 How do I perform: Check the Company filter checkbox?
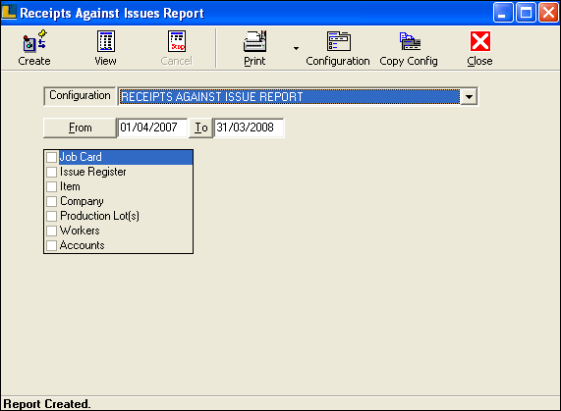pyautogui.click(x=51, y=201)
